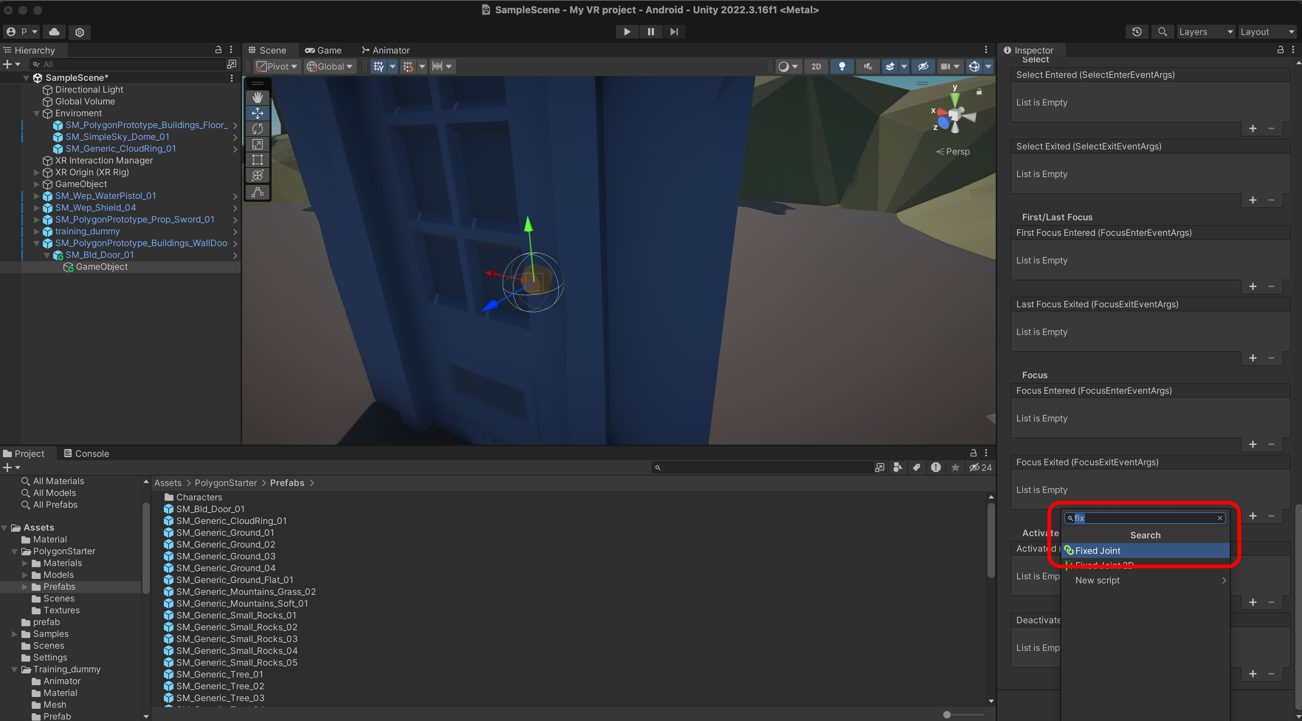The width and height of the screenshot is (1302, 721).
Task: Toggle 2D scene view mode
Action: click(816, 66)
